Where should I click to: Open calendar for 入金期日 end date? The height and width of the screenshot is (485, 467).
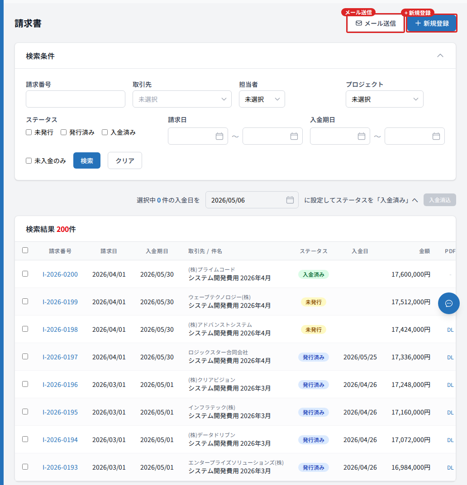click(x=436, y=136)
